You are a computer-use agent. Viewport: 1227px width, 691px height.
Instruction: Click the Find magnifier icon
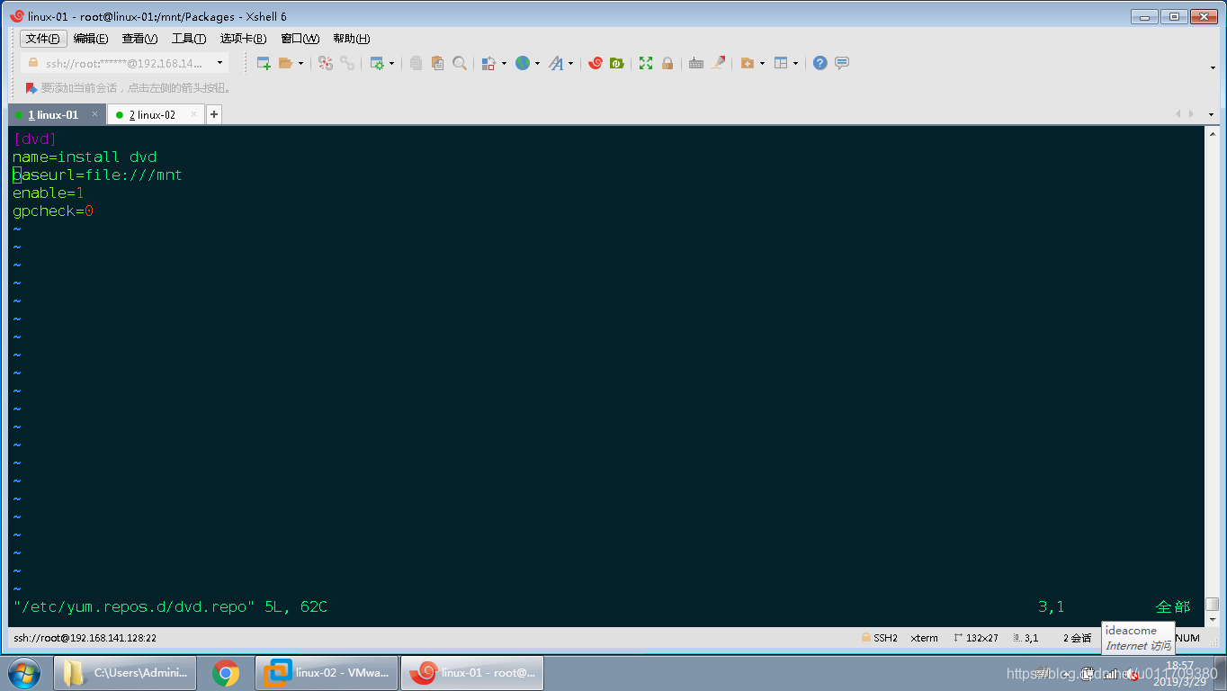pyautogui.click(x=460, y=63)
